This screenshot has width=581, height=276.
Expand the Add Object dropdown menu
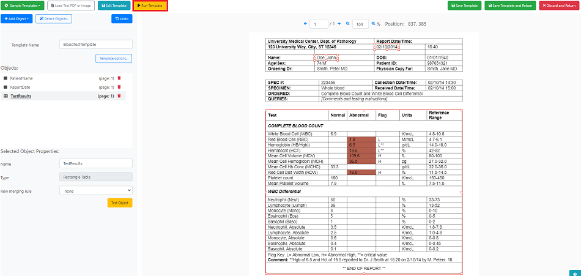17,18
